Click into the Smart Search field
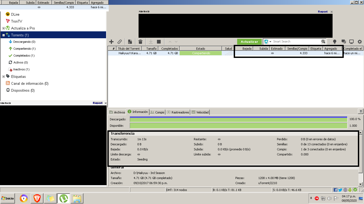This screenshot has height=204, width=364. 296,42
